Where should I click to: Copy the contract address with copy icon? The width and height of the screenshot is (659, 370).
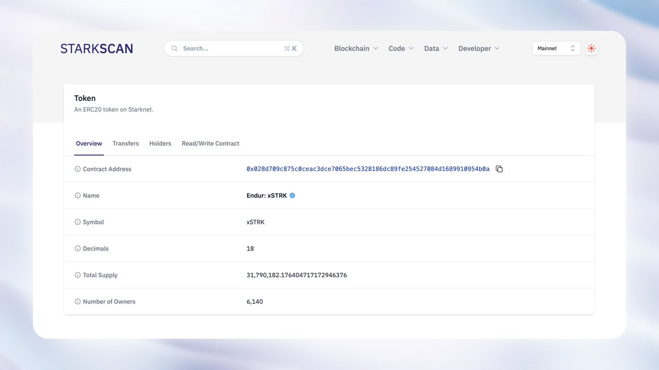(x=499, y=169)
